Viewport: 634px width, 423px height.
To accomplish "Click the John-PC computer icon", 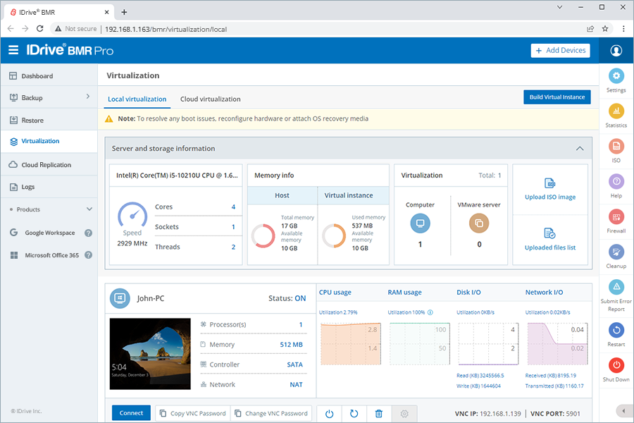I will (x=120, y=298).
